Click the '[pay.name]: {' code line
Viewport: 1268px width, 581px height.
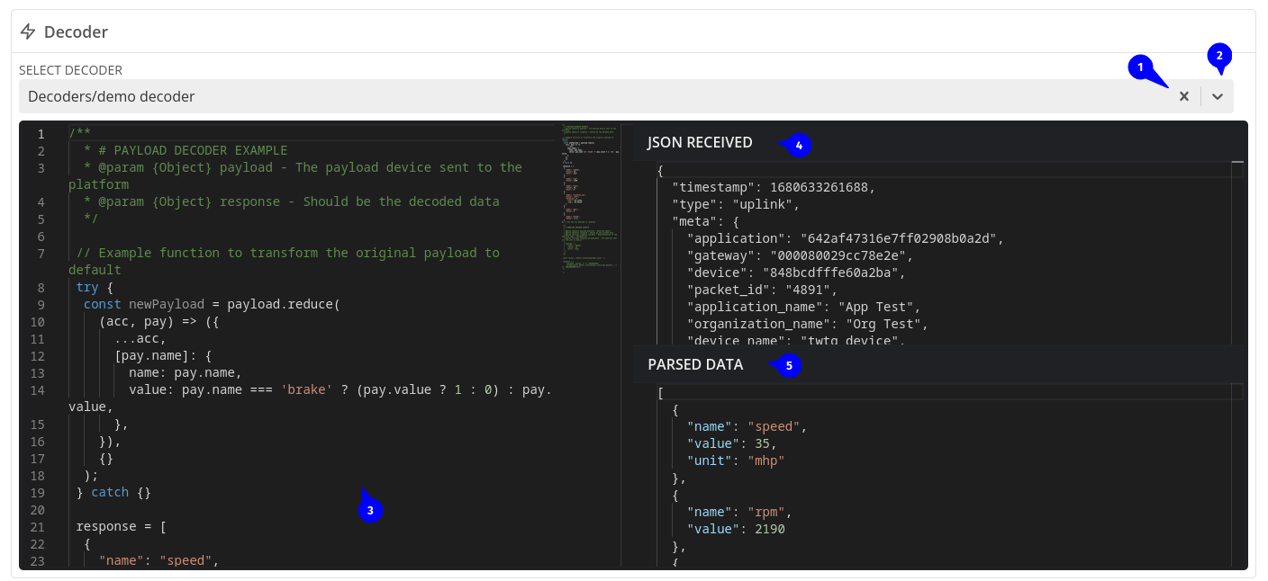(162, 356)
